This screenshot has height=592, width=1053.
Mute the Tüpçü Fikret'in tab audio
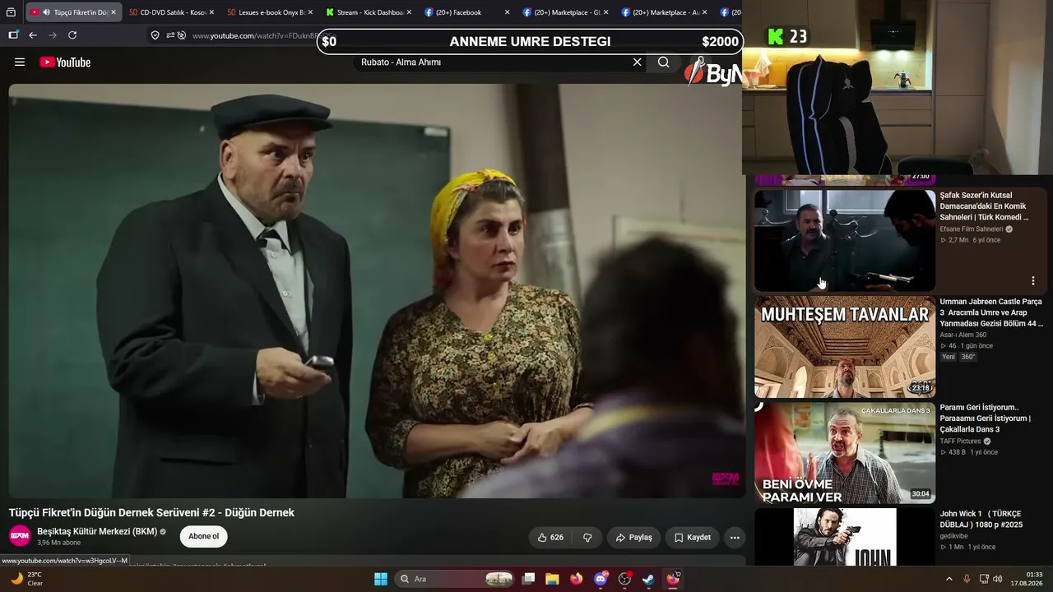click(46, 12)
